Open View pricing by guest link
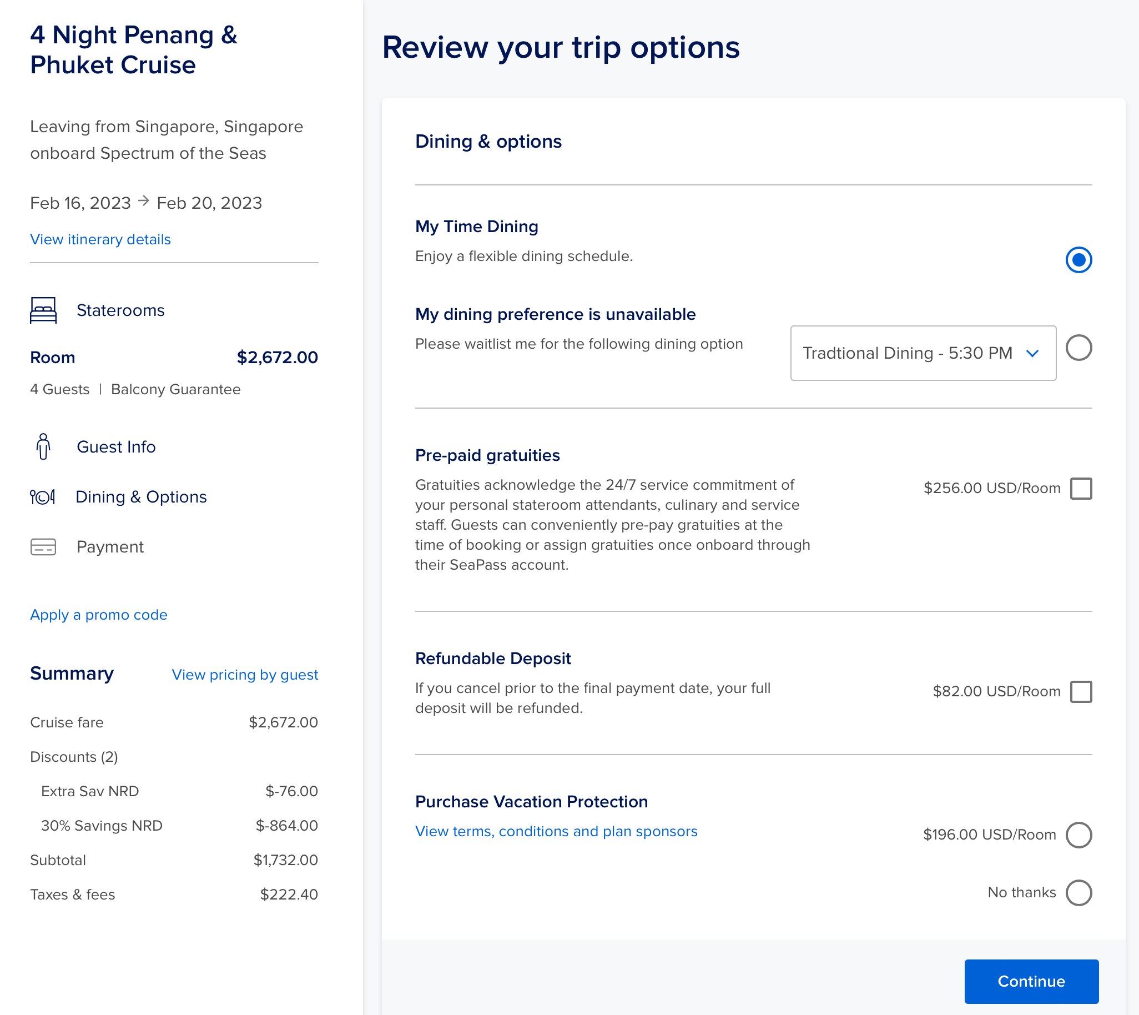The image size is (1139, 1015). pyautogui.click(x=245, y=675)
